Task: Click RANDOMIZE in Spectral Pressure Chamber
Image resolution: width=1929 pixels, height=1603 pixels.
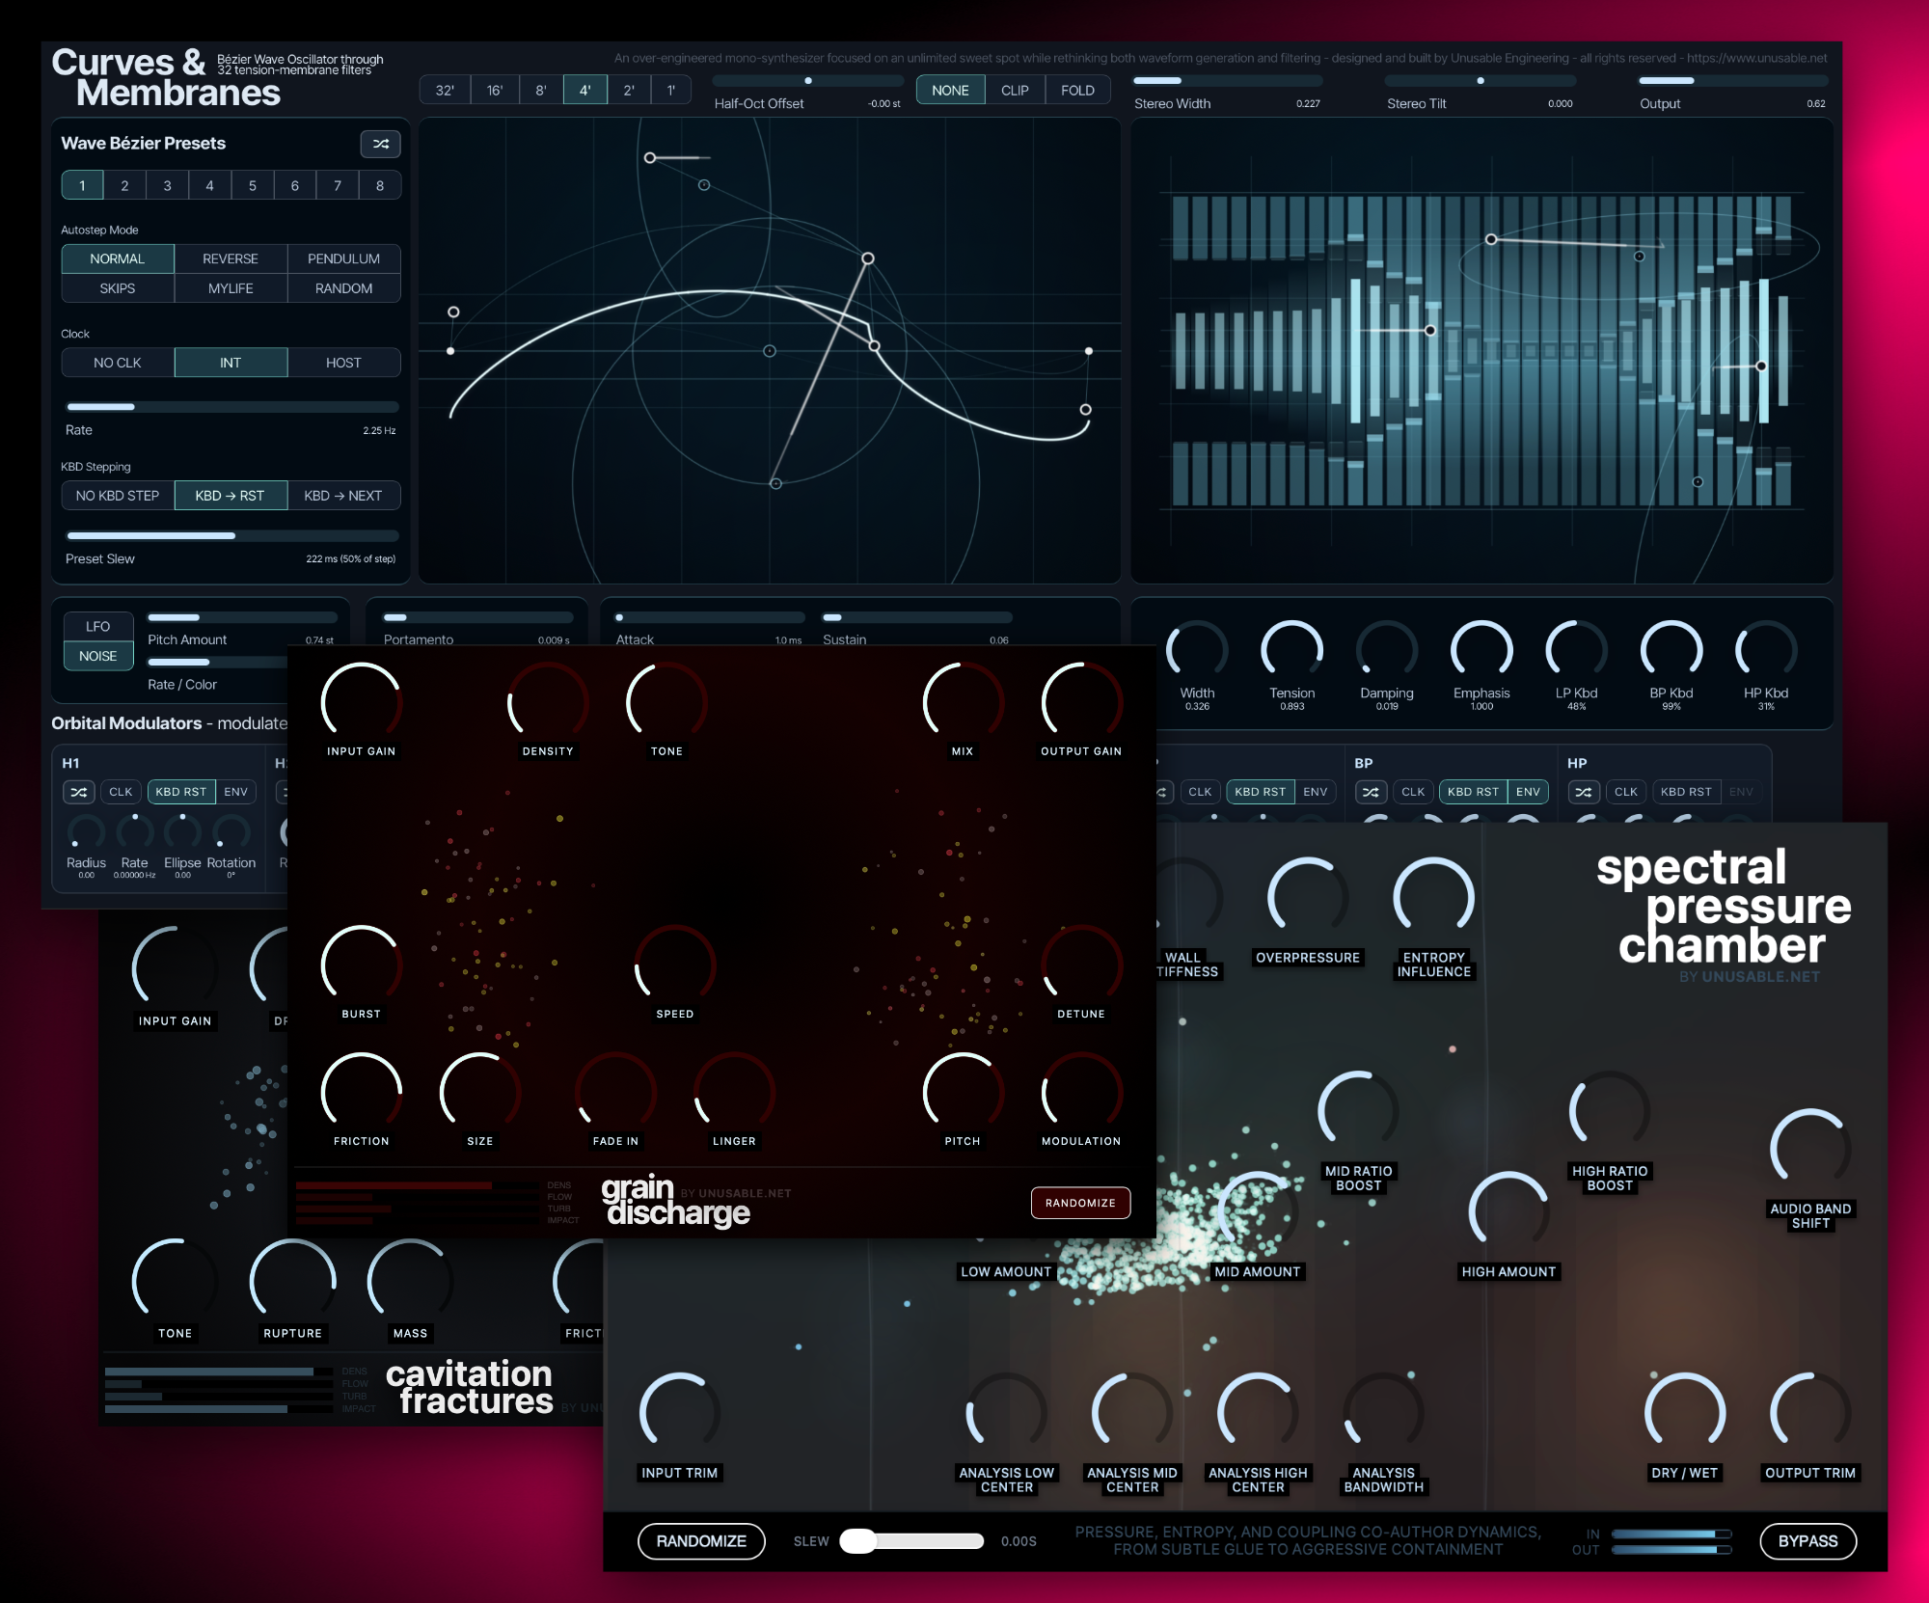Action: [701, 1541]
